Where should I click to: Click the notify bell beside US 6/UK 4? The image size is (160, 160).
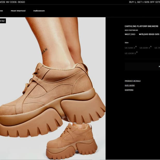click(151, 47)
